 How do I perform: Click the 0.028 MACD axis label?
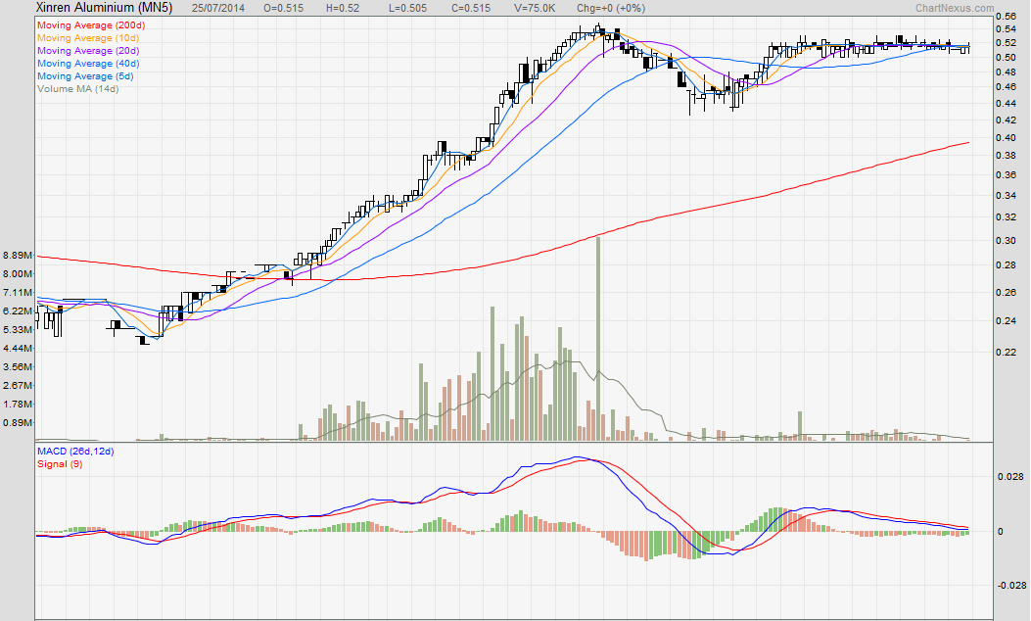pyautogui.click(x=1010, y=476)
